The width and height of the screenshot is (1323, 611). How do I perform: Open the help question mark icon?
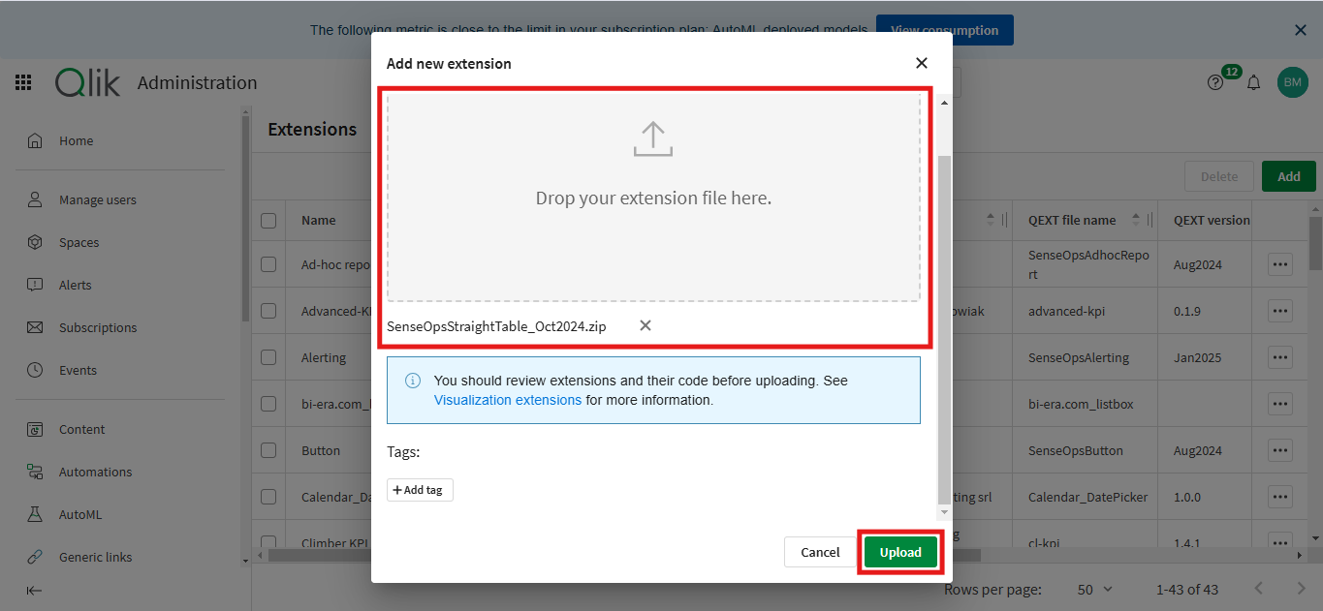(1215, 82)
